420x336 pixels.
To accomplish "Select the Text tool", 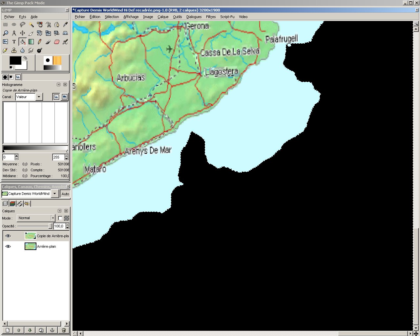I will click(x=14, y=42).
